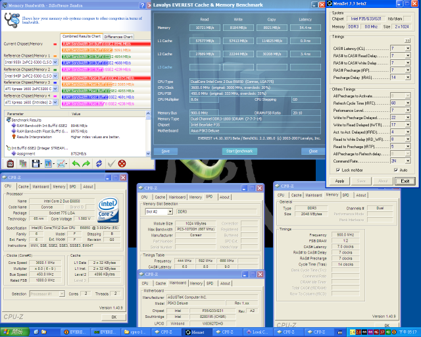The height and width of the screenshot is (337, 421).
Task: Click the green Forward arrow in Sandra
Action: coord(86,163)
